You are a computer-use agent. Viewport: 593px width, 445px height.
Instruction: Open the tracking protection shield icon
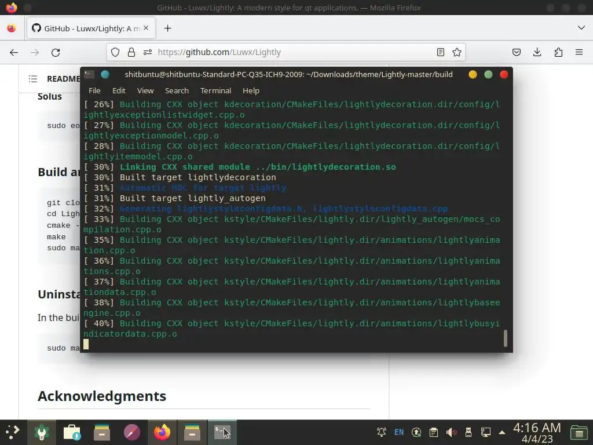click(x=115, y=52)
